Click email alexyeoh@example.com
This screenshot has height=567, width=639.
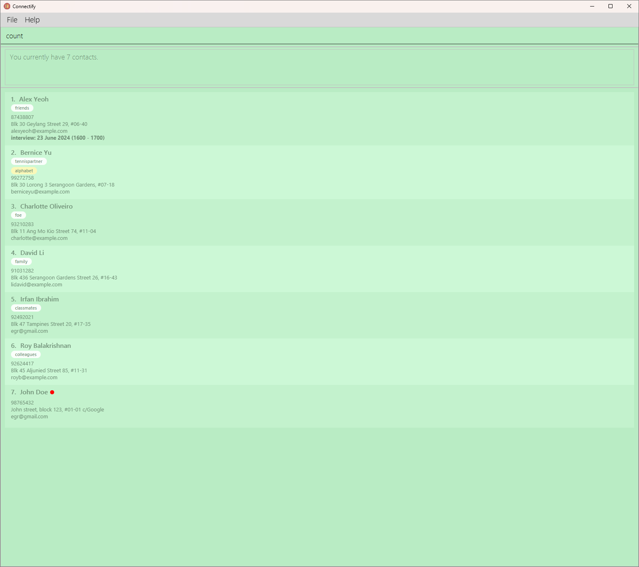(39, 131)
